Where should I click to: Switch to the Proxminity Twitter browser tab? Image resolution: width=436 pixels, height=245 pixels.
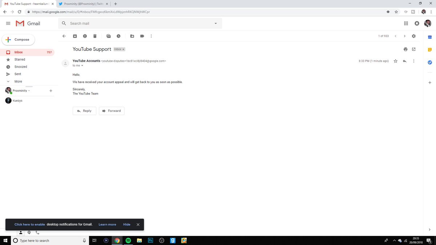[83, 4]
